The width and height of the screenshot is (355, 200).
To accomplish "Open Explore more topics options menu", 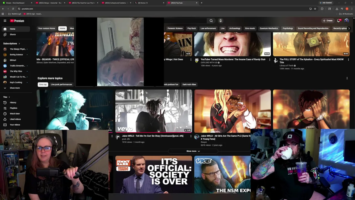I will tap(347, 78).
